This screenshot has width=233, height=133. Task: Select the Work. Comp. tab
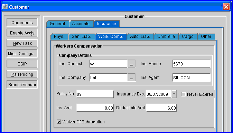(111, 37)
